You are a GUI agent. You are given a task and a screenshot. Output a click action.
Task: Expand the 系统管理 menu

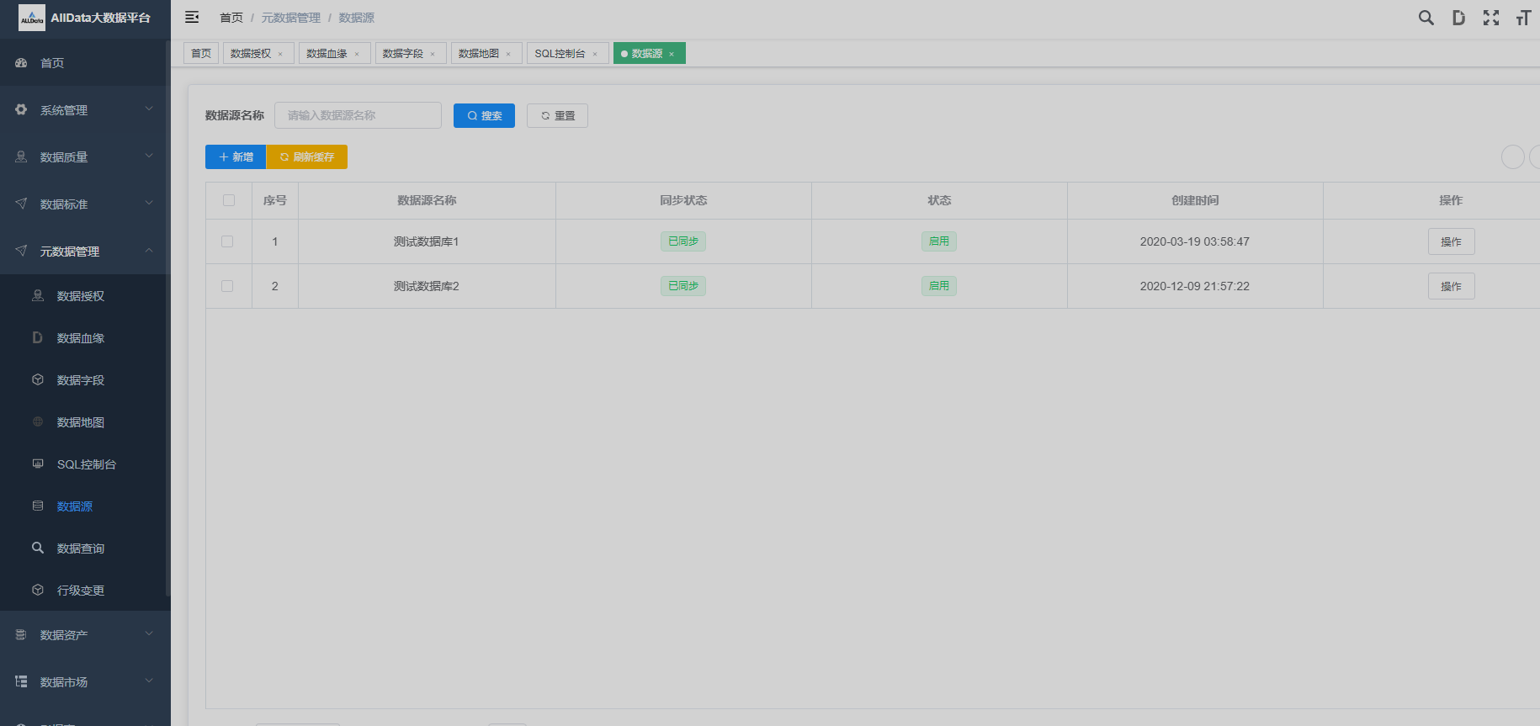[149, 109]
